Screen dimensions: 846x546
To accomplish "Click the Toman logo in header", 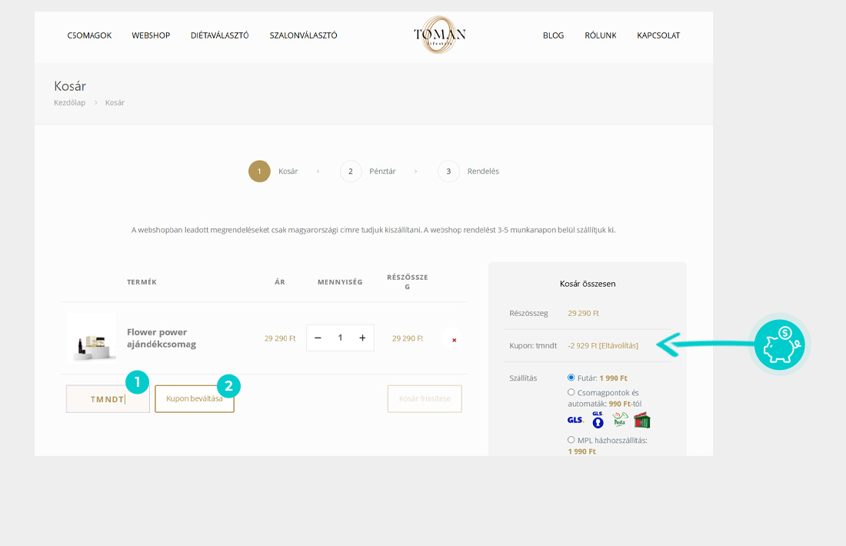I will pyautogui.click(x=439, y=35).
